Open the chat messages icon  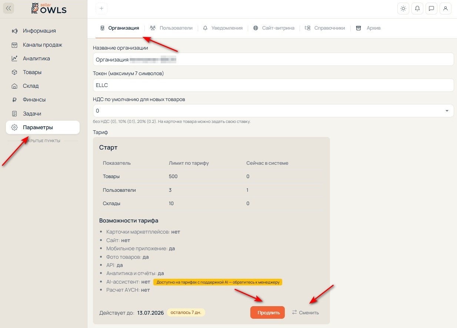(x=431, y=9)
